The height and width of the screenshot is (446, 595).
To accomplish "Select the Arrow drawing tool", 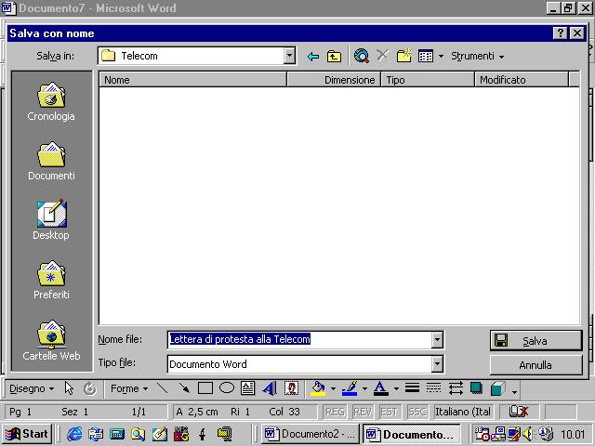I will [x=184, y=388].
